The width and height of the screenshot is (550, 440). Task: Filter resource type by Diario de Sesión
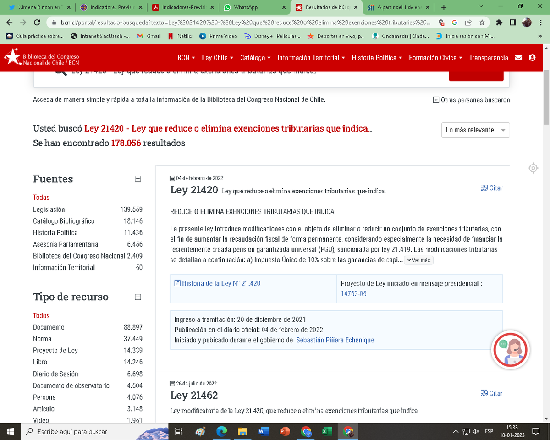55,374
